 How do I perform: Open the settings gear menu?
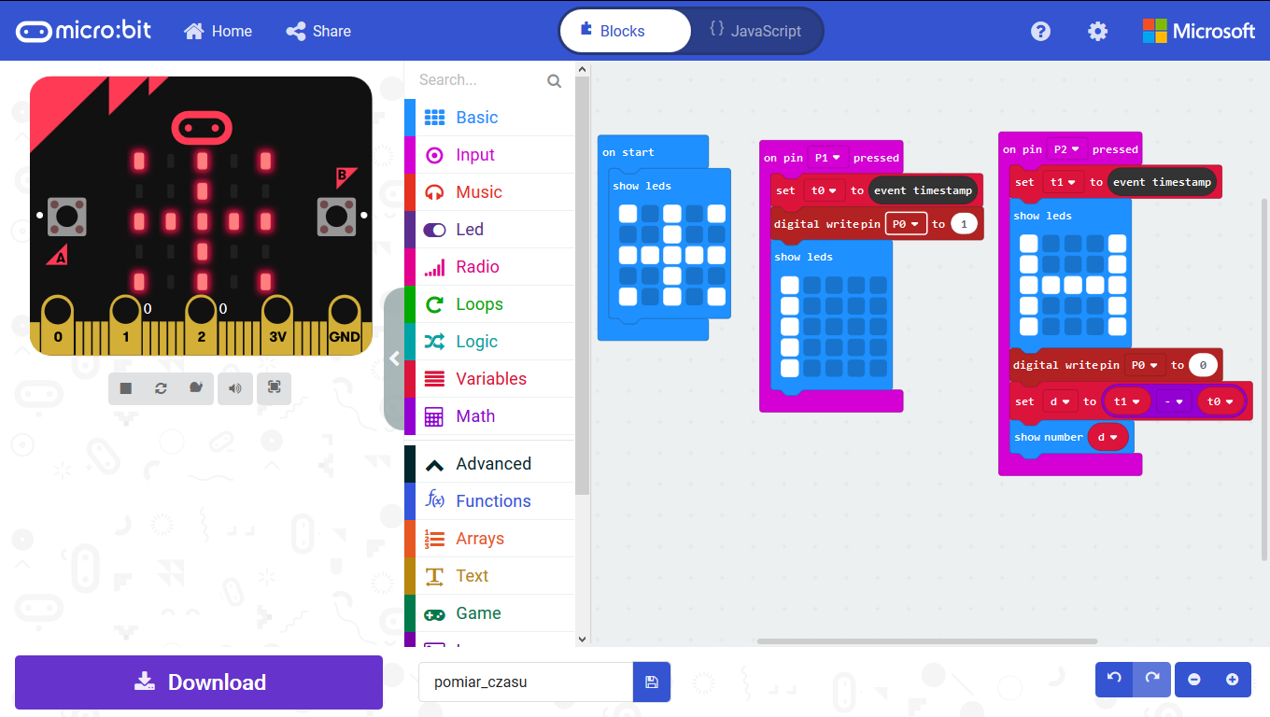pyautogui.click(x=1097, y=31)
